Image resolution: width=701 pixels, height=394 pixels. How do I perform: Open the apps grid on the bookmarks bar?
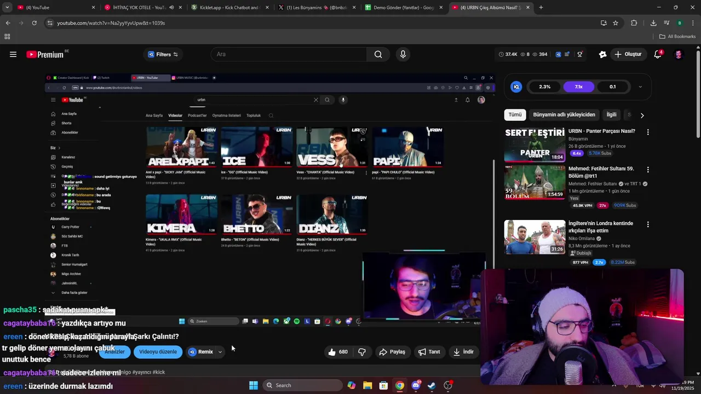click(7, 37)
